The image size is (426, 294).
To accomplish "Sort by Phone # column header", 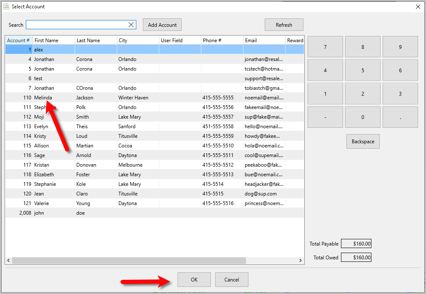I will (x=222, y=40).
